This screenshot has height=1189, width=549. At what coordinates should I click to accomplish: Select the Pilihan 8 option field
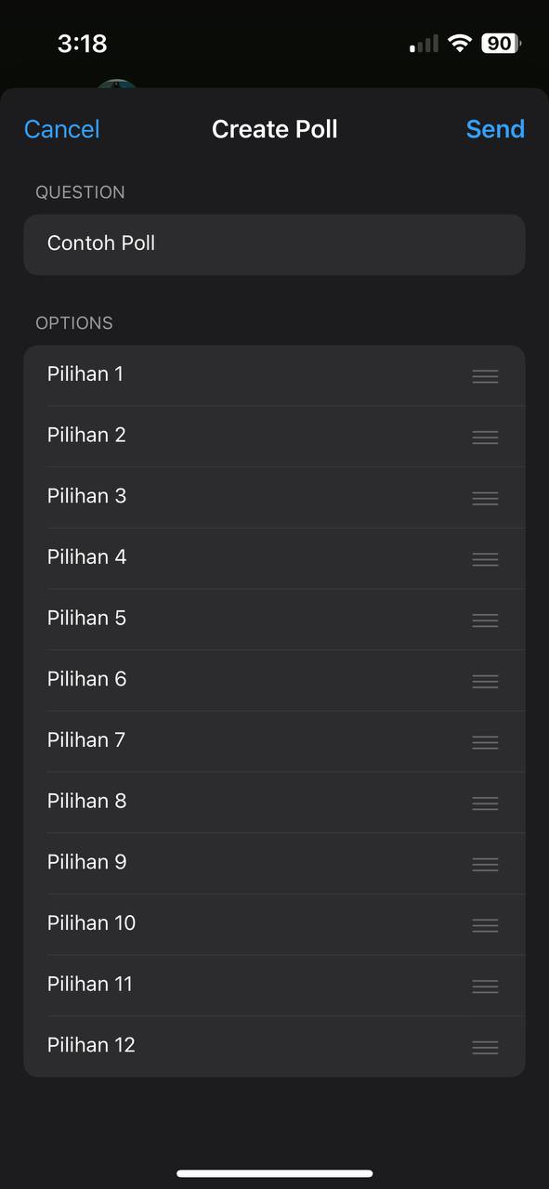coord(251,801)
